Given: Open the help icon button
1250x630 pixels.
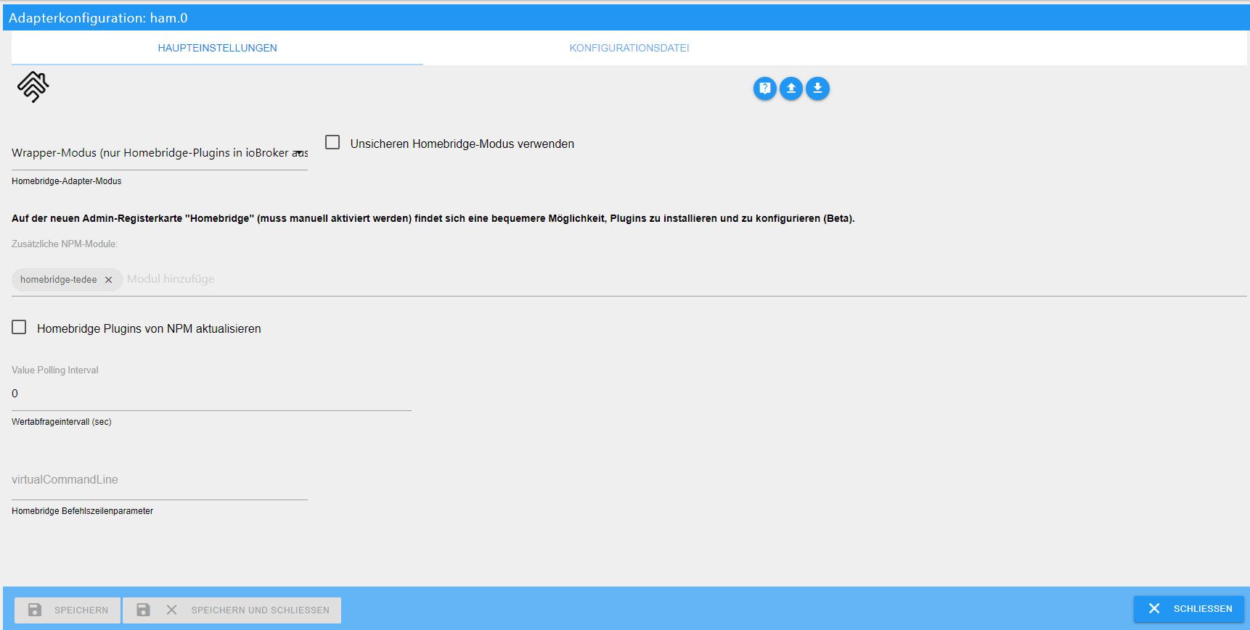Looking at the screenshot, I should coord(765,88).
